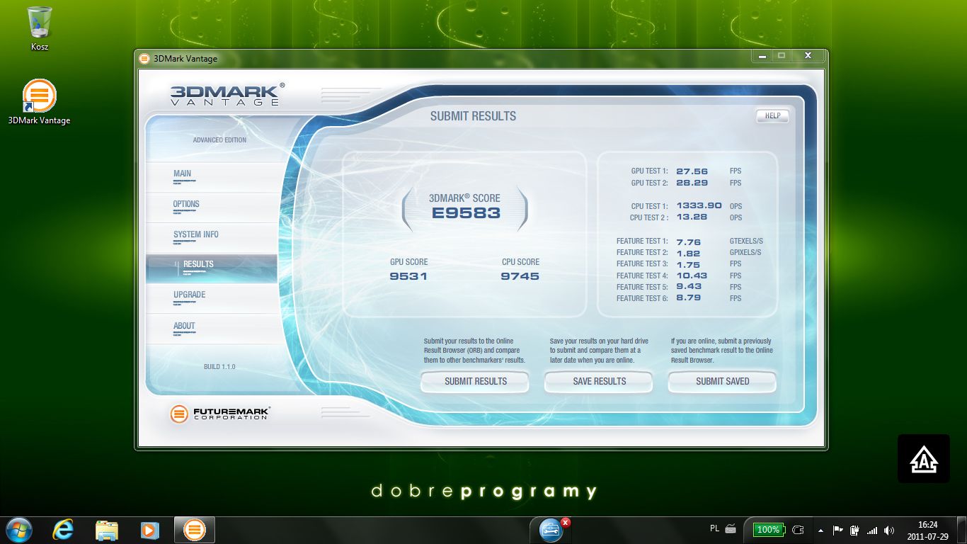The height and width of the screenshot is (544, 967).
Task: Click the Feature Test 1 value 7.76
Action: (x=688, y=242)
